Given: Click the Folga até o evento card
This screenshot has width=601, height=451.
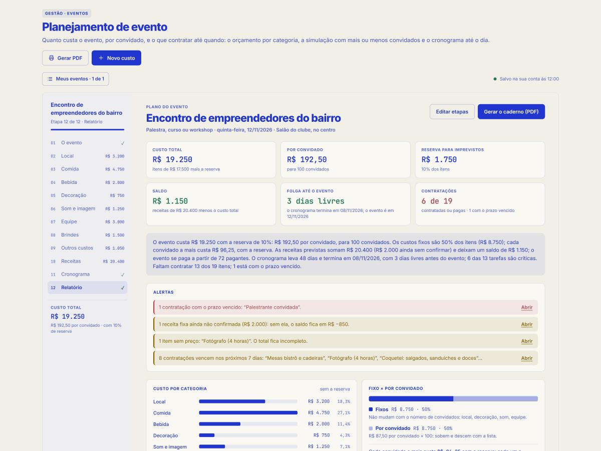Looking at the screenshot, I should (x=346, y=204).
